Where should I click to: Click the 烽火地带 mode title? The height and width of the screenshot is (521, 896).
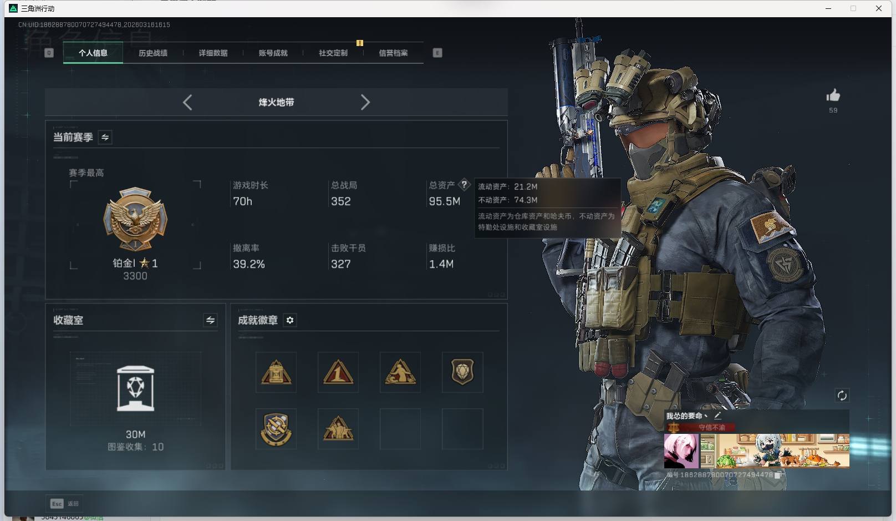point(276,102)
